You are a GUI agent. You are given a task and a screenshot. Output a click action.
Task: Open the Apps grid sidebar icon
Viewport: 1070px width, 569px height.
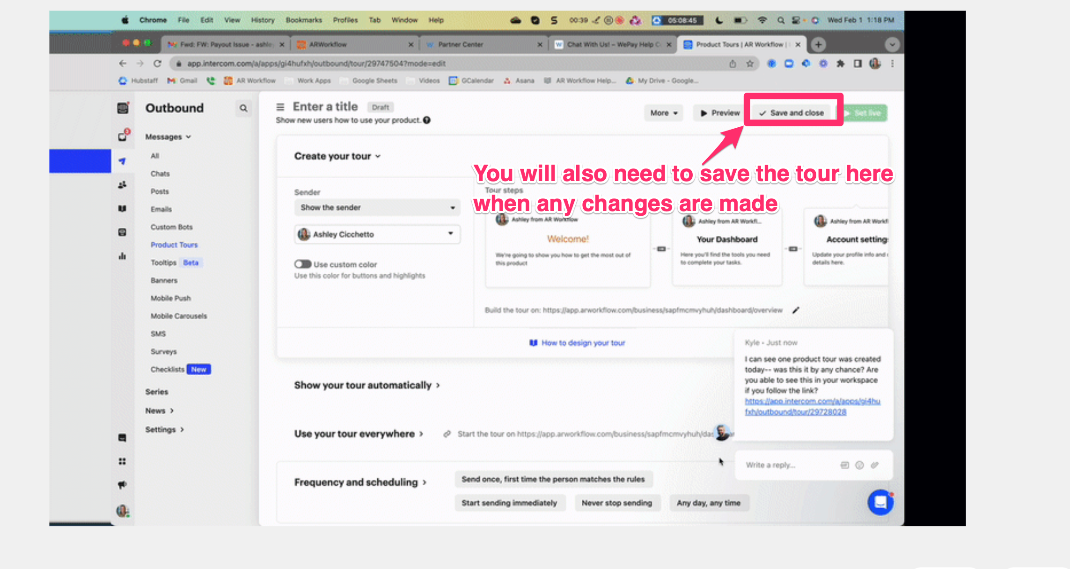(x=122, y=461)
